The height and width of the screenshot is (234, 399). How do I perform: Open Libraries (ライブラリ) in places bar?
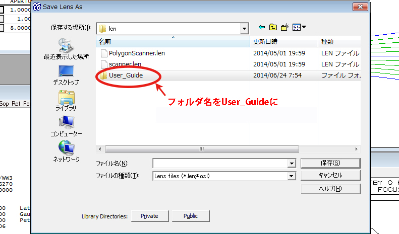tap(66, 101)
